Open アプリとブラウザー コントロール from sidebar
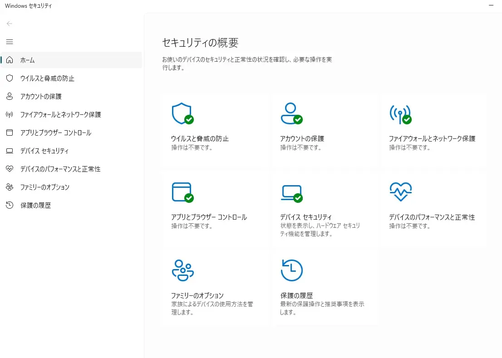Screen dimensions: 502x358 click(71, 132)
